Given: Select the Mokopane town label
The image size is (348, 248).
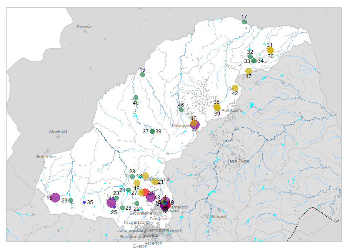Looking at the screenshot, I should click(x=181, y=126).
